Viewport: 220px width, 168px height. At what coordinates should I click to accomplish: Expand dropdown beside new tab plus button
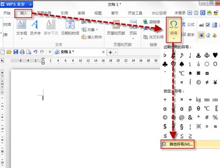pyautogui.click(x=116, y=53)
